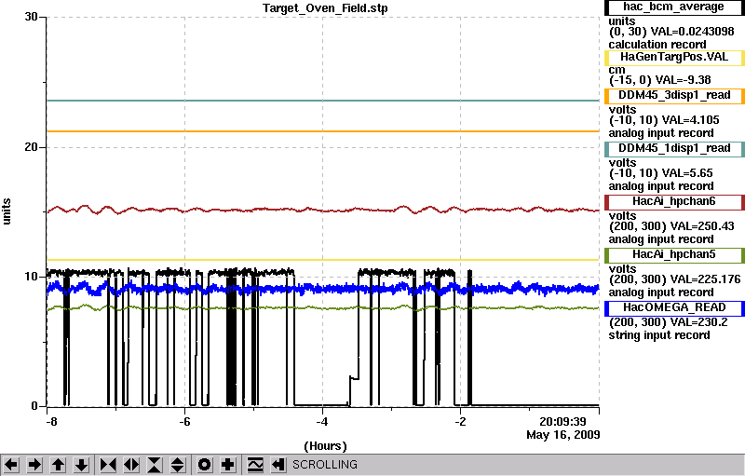Pan the plot left with arrow button

tap(11, 465)
